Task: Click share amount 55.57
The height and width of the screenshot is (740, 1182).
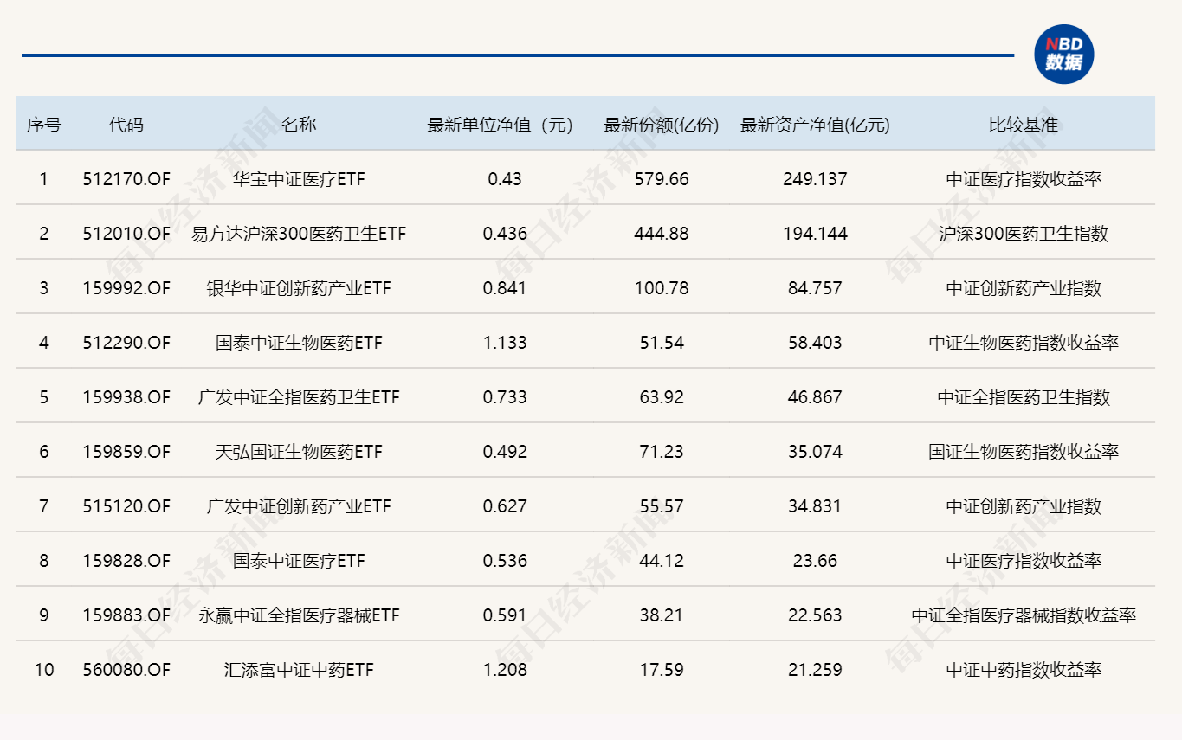Action: pos(662,506)
